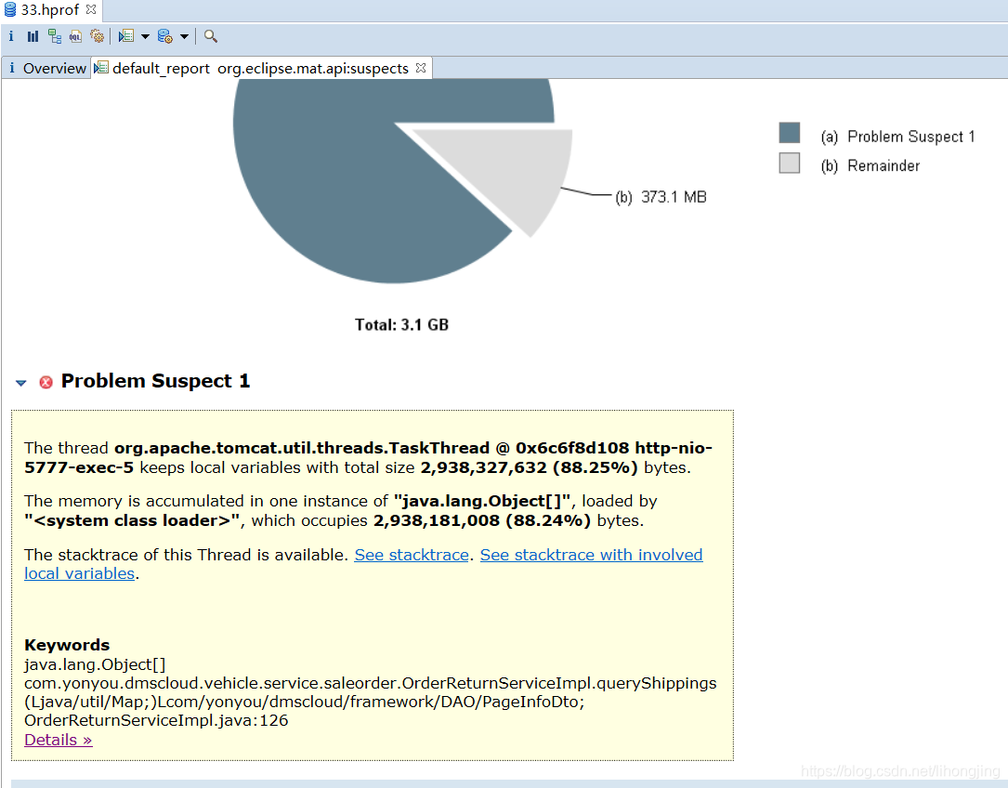This screenshot has height=788, width=1008.
Task: Open See stacktrace with involved local variables
Action: [592, 555]
